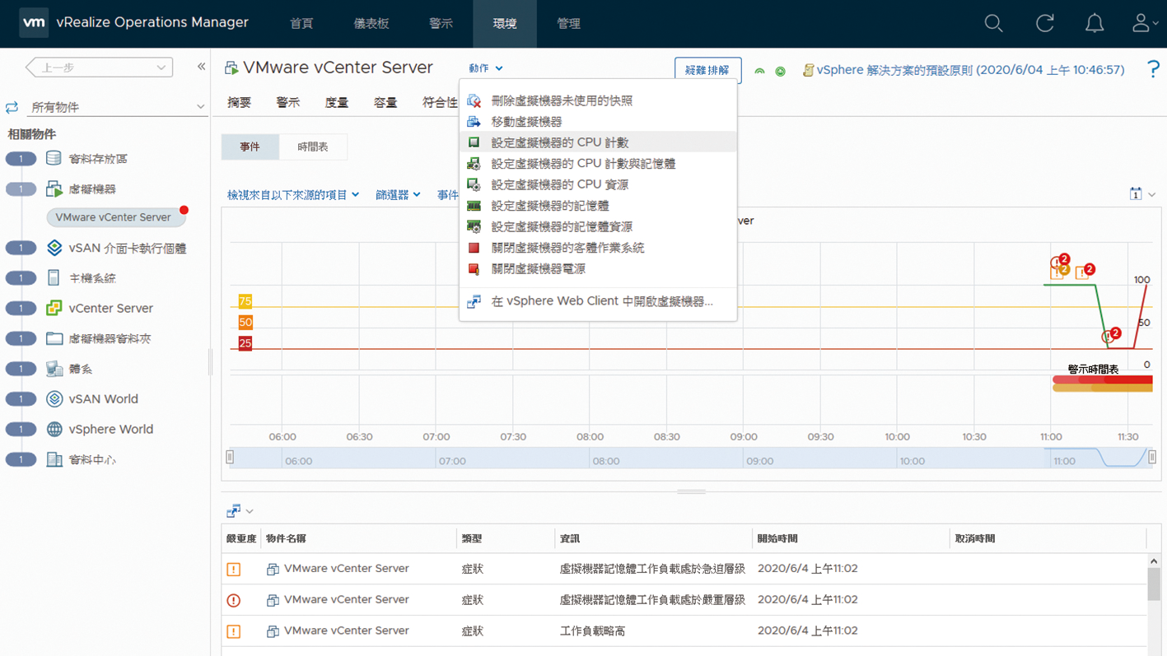The image size is (1167, 656).
Task: Choose 設定虛擬機器的 CPU 計數 option
Action: (x=598, y=142)
